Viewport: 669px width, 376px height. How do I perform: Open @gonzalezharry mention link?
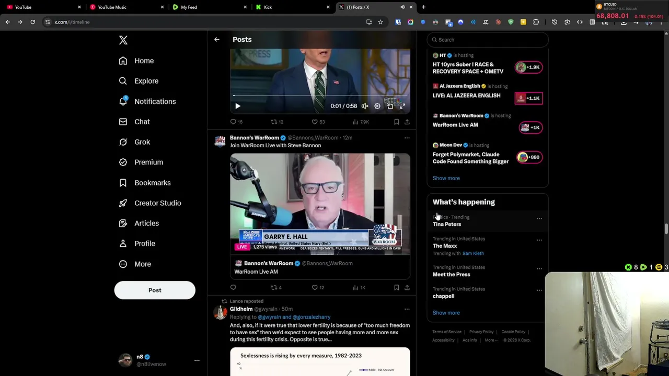[312, 317]
